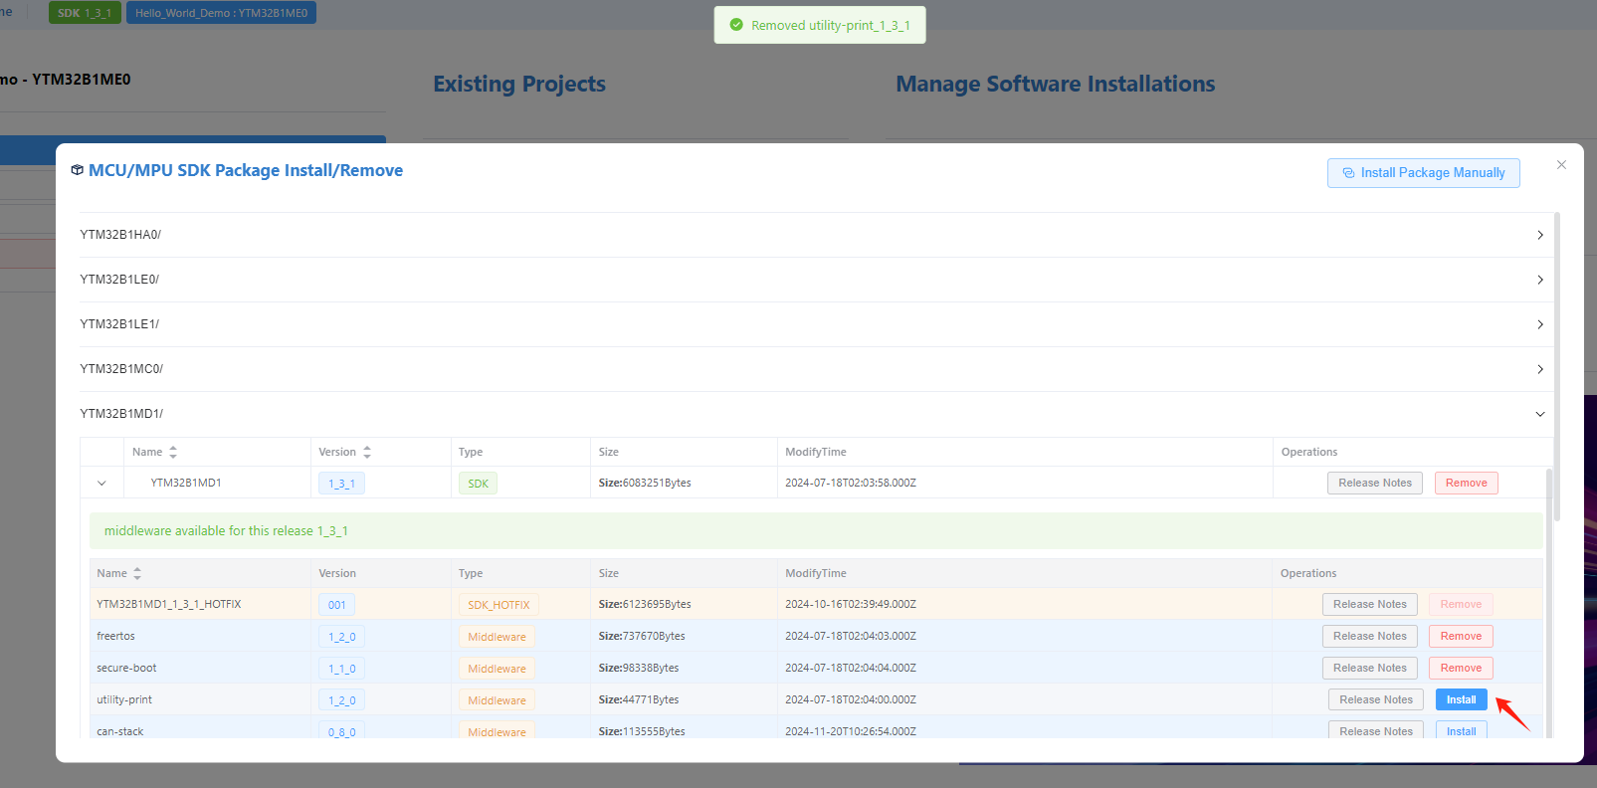Sort SDK table by Version column

pos(367,452)
